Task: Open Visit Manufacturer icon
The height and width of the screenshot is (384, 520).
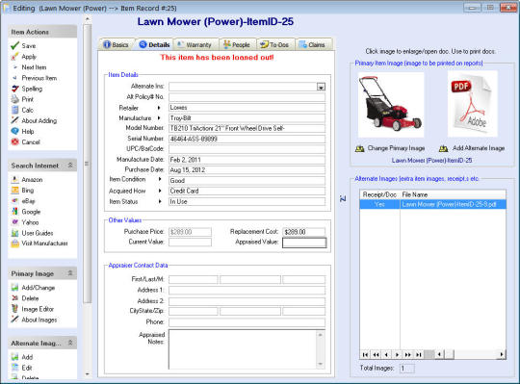Action: [14, 243]
